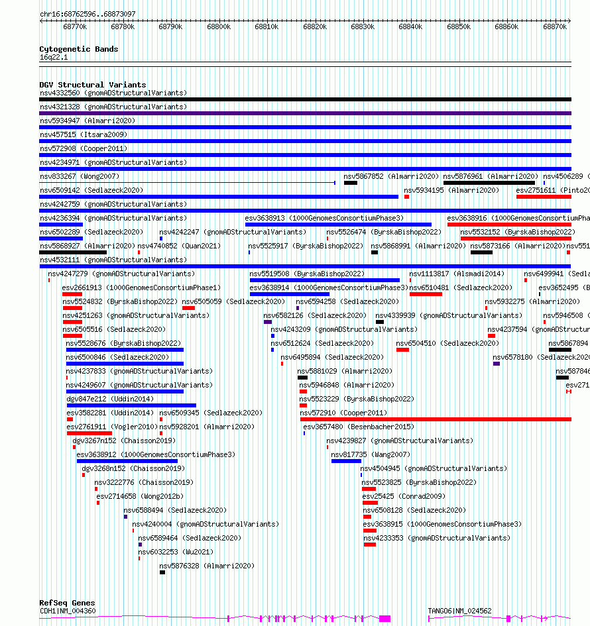Click the TANGO6|NM_024562 gene label
Image resolution: width=590 pixels, height=626 pixels.
click(x=460, y=611)
